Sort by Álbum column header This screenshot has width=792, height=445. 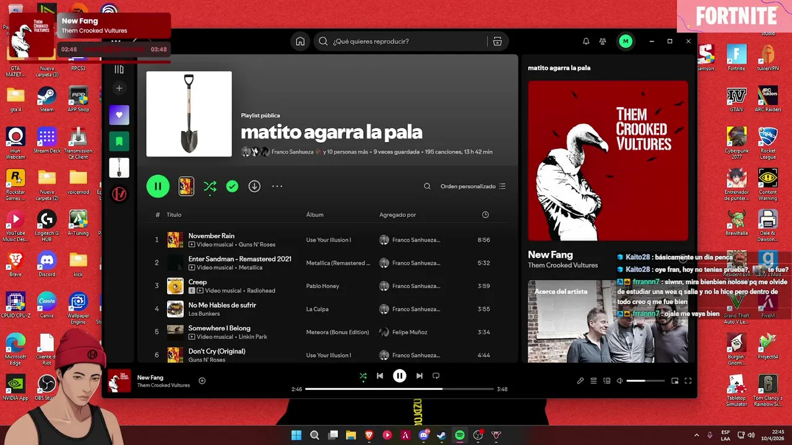tap(315, 214)
